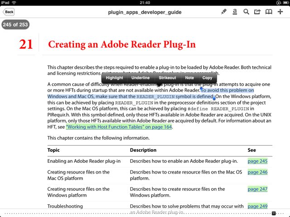Tap 'This chapter contains the following information.'
This screenshot has height=217, width=290.
pyautogui.click(x=98, y=138)
